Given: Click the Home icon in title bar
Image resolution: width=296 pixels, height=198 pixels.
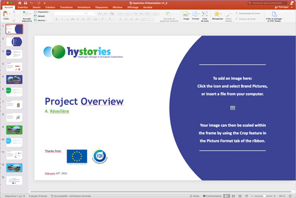Looking at the screenshot, I should click(20, 3).
